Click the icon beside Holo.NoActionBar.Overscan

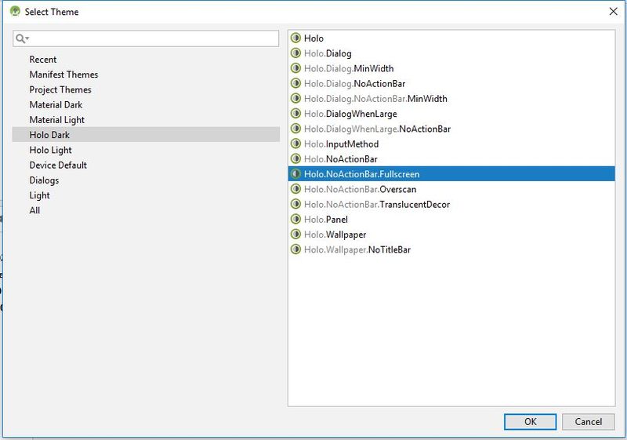click(x=295, y=189)
